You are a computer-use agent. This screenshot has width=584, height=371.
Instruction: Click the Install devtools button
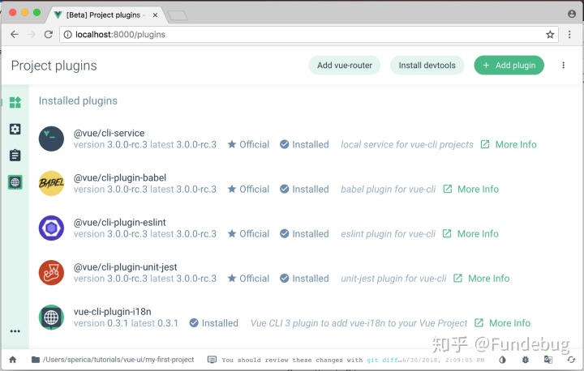click(427, 65)
